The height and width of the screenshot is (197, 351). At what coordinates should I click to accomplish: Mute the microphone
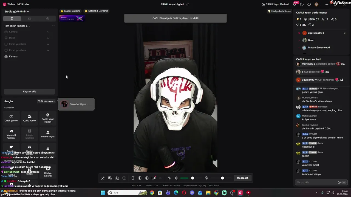coord(206,178)
